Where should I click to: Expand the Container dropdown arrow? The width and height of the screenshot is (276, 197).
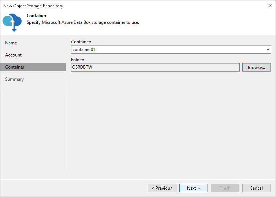coord(268,49)
